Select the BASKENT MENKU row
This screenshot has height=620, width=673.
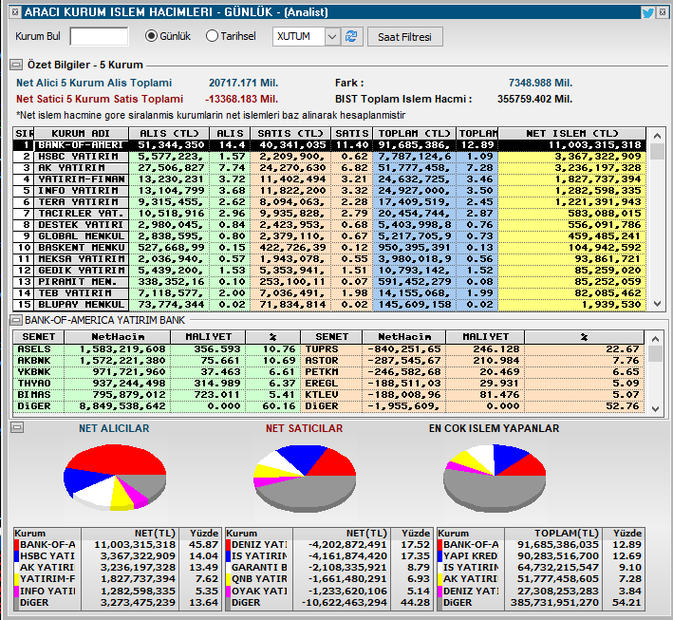[x=329, y=247]
